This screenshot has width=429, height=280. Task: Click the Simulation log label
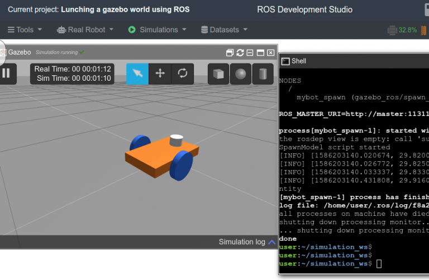(x=242, y=242)
